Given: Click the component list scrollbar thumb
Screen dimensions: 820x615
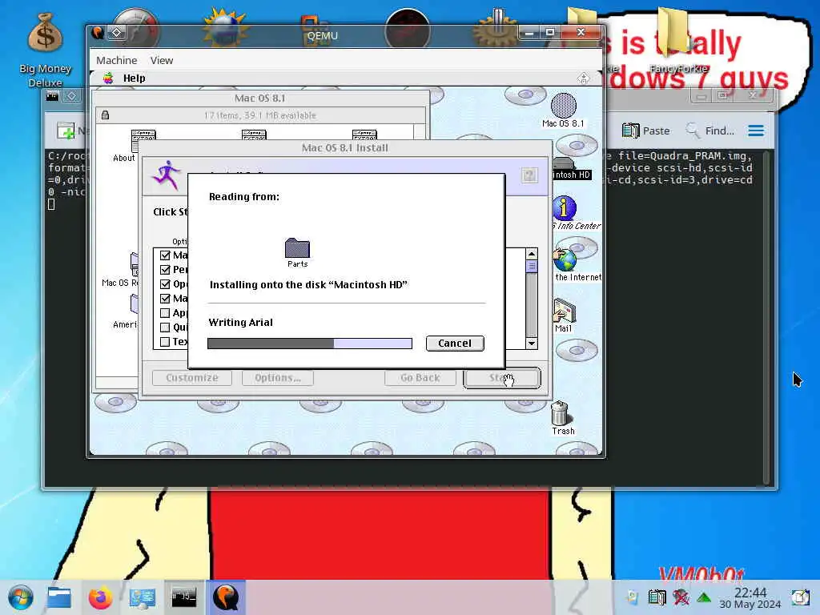Looking at the screenshot, I should (532, 267).
